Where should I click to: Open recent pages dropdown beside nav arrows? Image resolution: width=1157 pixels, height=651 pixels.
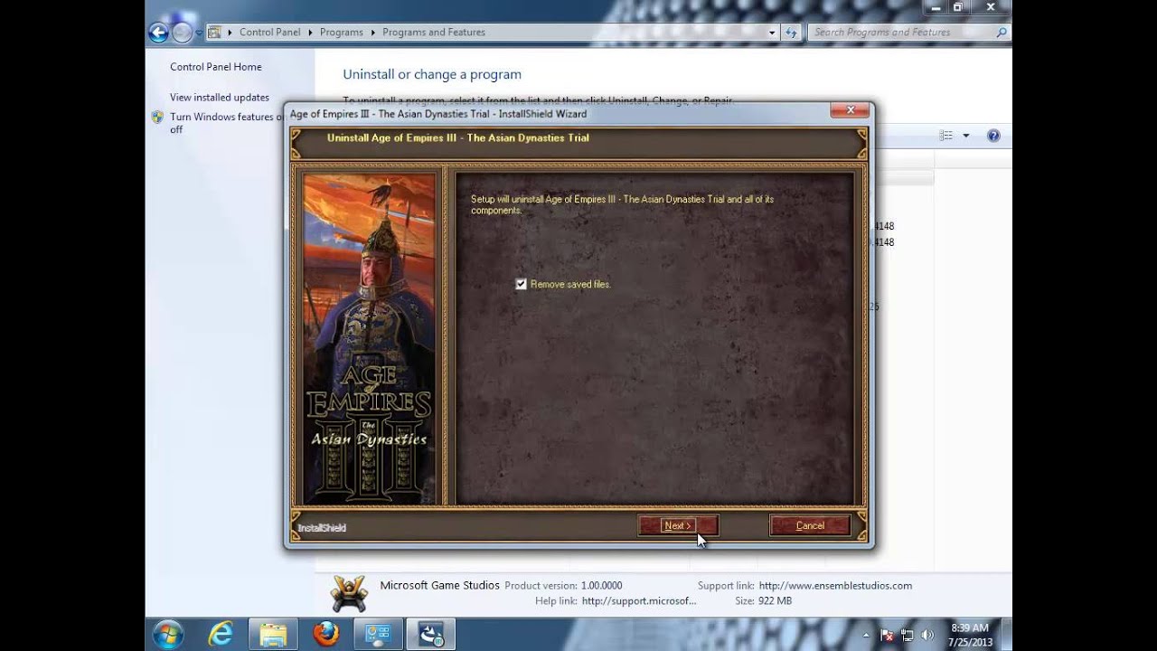199,33
